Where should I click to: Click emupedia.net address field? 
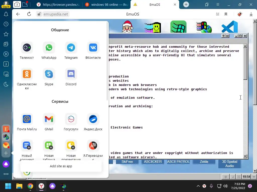click(55, 14)
